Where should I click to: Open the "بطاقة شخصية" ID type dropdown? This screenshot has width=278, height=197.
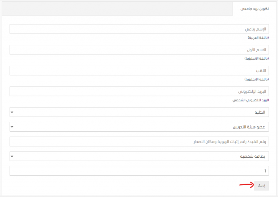[139, 156]
